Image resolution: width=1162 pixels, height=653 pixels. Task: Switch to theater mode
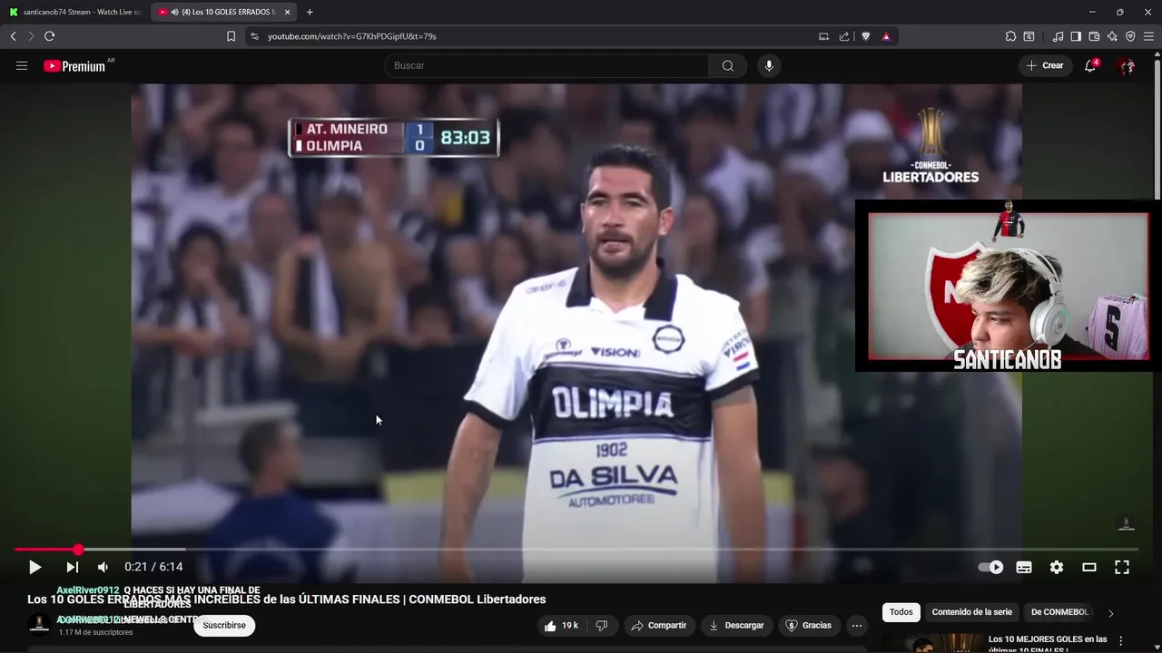click(x=1089, y=567)
